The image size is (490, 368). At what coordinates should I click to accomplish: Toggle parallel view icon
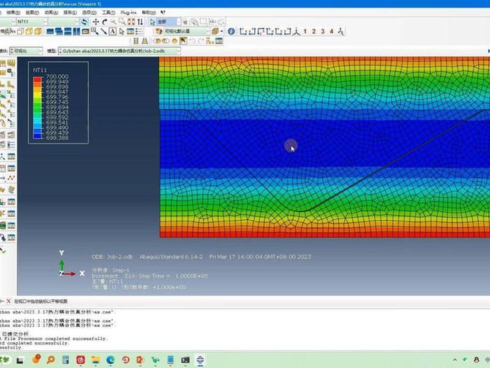tap(136, 41)
